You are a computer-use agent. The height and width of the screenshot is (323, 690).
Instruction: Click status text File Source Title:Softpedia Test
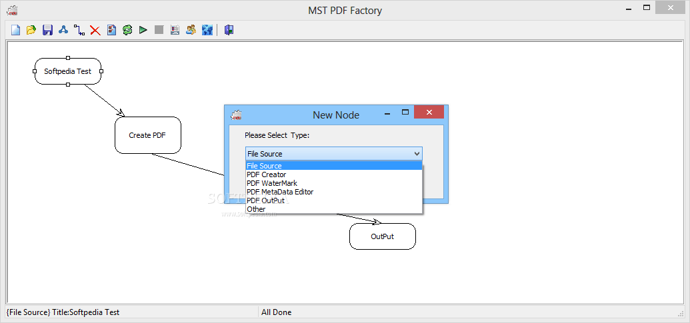click(63, 312)
